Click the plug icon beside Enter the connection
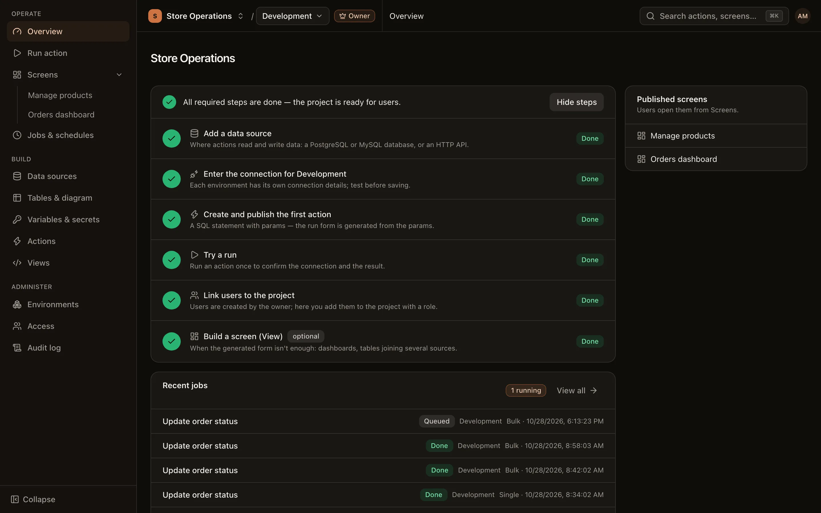Screen dimensions: 821x513 tap(194, 174)
